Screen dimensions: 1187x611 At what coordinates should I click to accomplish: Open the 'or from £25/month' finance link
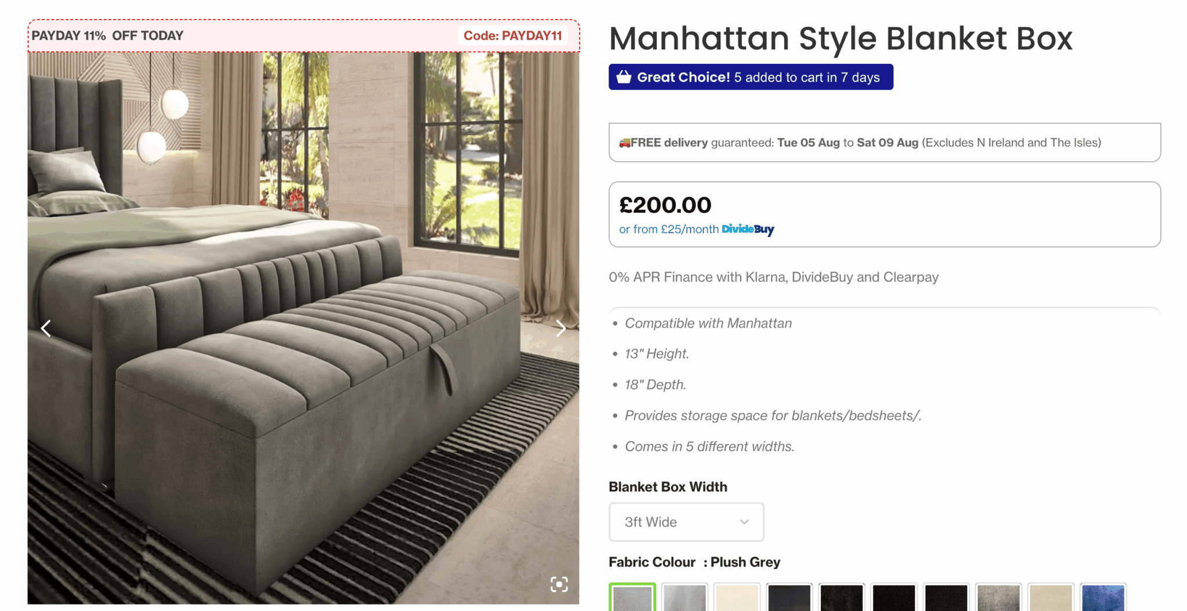click(x=669, y=230)
